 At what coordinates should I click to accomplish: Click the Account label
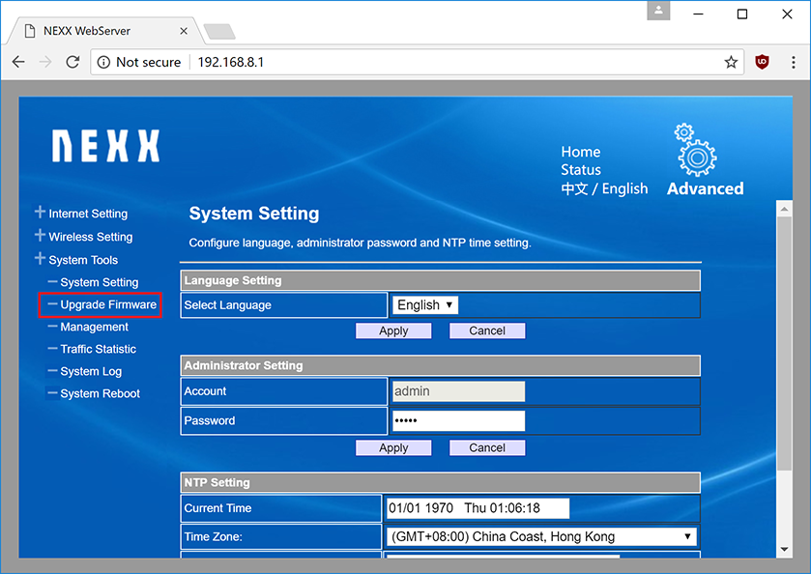pyautogui.click(x=205, y=391)
